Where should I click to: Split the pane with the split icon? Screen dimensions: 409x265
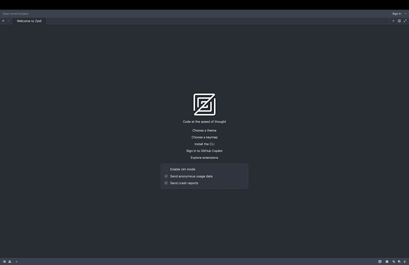(399, 21)
